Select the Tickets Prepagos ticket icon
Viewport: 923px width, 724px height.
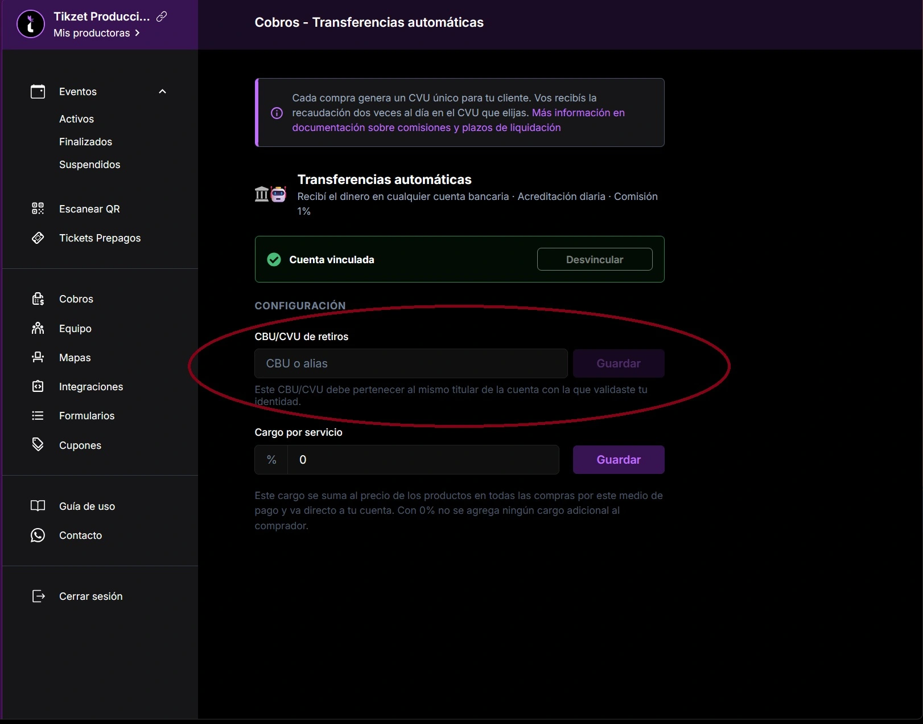(38, 238)
